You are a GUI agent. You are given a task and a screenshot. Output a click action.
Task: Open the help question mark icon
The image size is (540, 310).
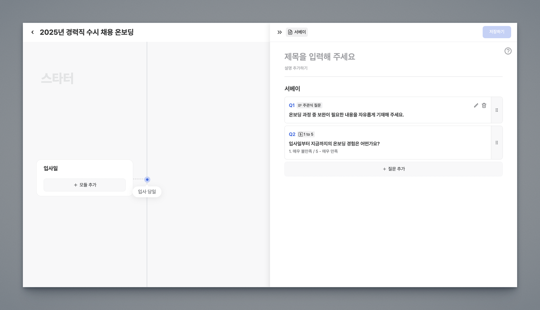[x=508, y=51]
